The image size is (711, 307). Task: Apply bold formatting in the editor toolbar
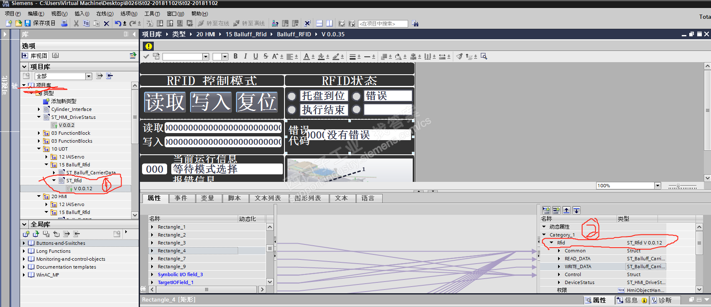[x=235, y=56]
